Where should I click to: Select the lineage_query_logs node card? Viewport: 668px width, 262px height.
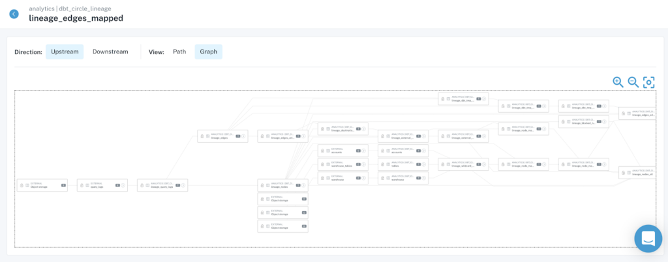coord(162,186)
